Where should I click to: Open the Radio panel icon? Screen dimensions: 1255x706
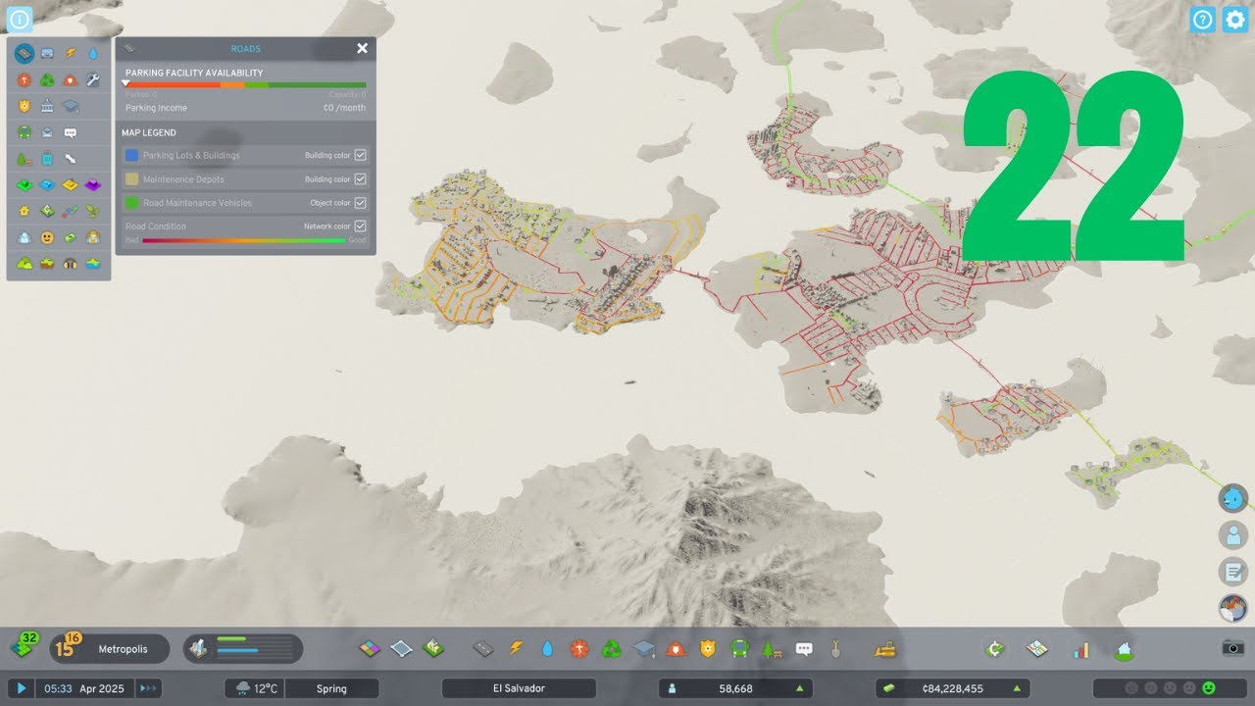[x=1232, y=608]
